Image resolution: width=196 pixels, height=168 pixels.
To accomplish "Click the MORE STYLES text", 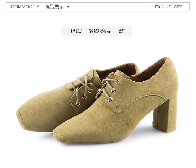I will pos(97,30).
